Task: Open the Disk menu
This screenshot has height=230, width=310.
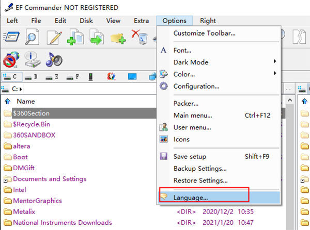Action: coord(86,21)
